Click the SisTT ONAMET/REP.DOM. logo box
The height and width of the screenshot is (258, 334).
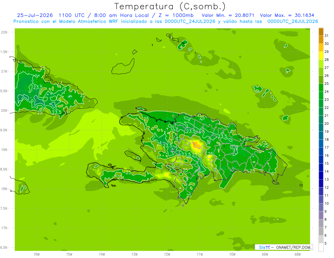click(x=284, y=247)
